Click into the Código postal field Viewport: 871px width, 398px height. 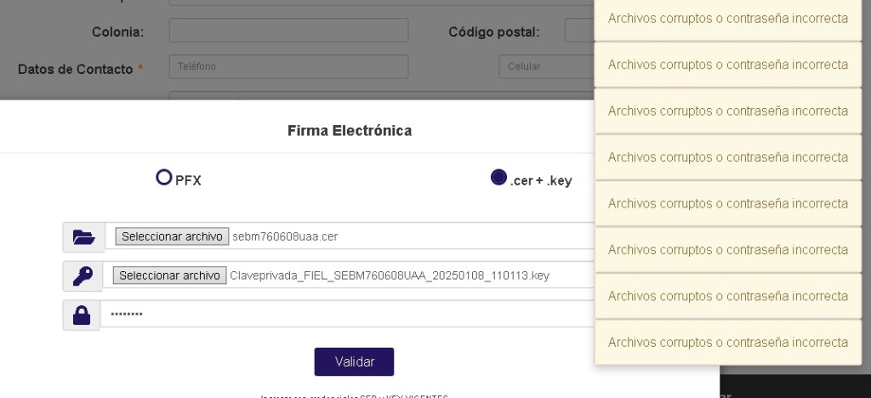click(x=579, y=31)
